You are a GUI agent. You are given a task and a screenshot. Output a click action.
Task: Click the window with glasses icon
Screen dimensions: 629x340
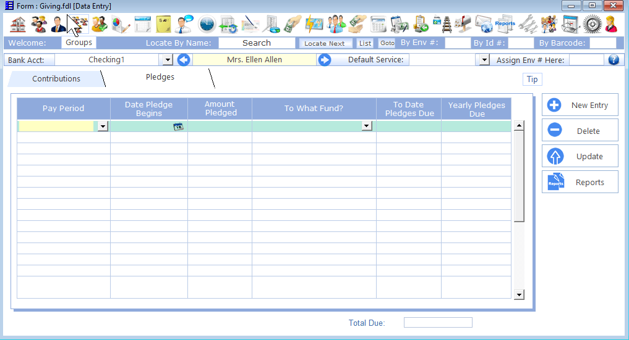pos(571,25)
